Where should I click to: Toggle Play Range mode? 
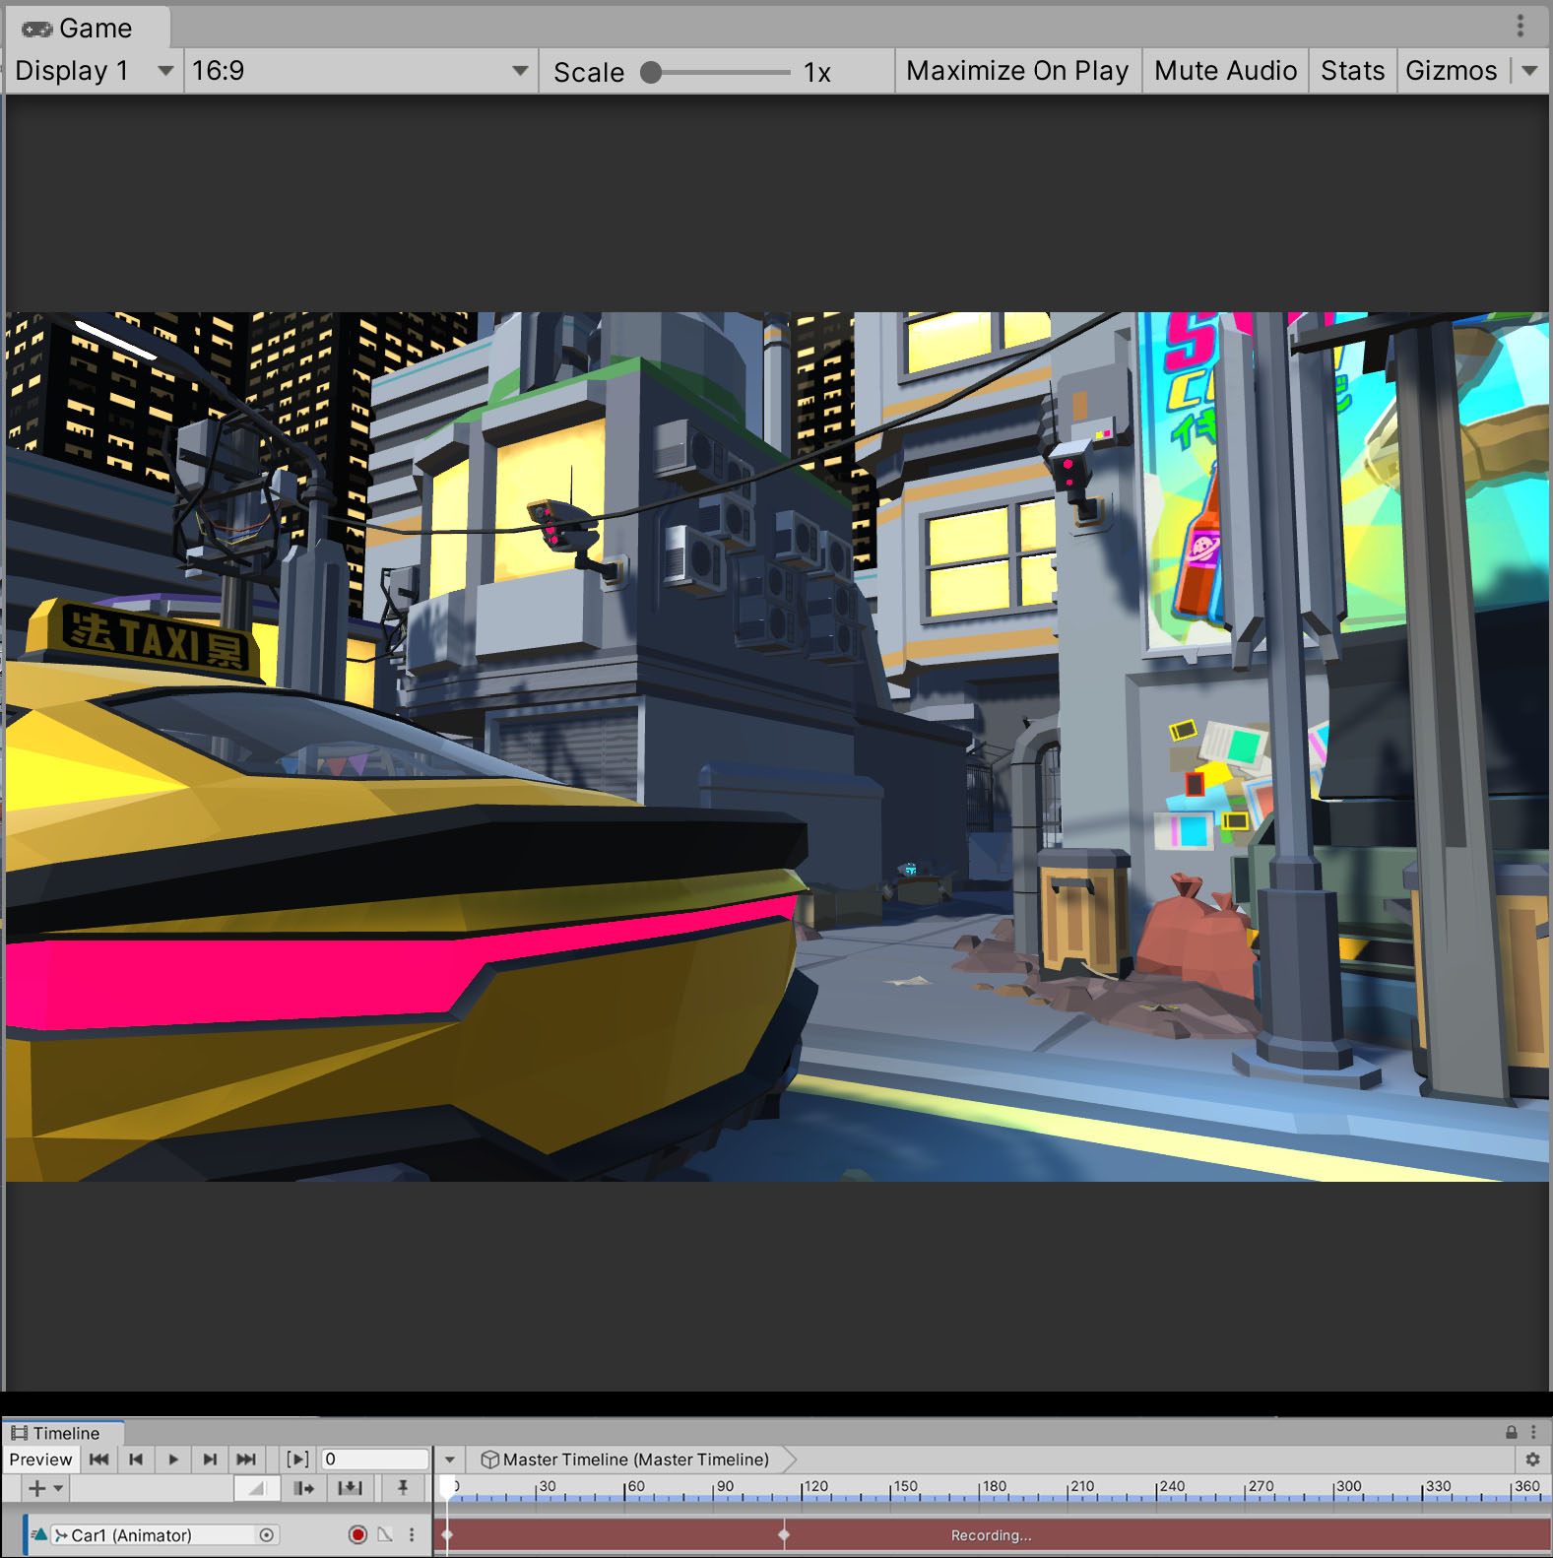click(297, 1460)
